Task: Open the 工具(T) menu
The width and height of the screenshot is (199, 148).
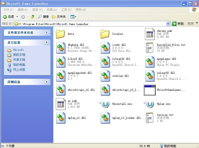Action: [66, 10]
